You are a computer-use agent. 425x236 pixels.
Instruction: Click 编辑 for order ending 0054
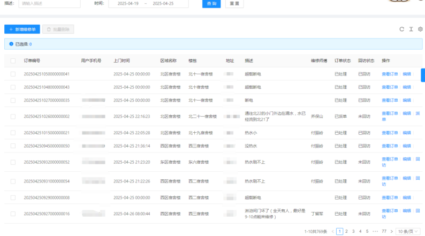(407, 178)
